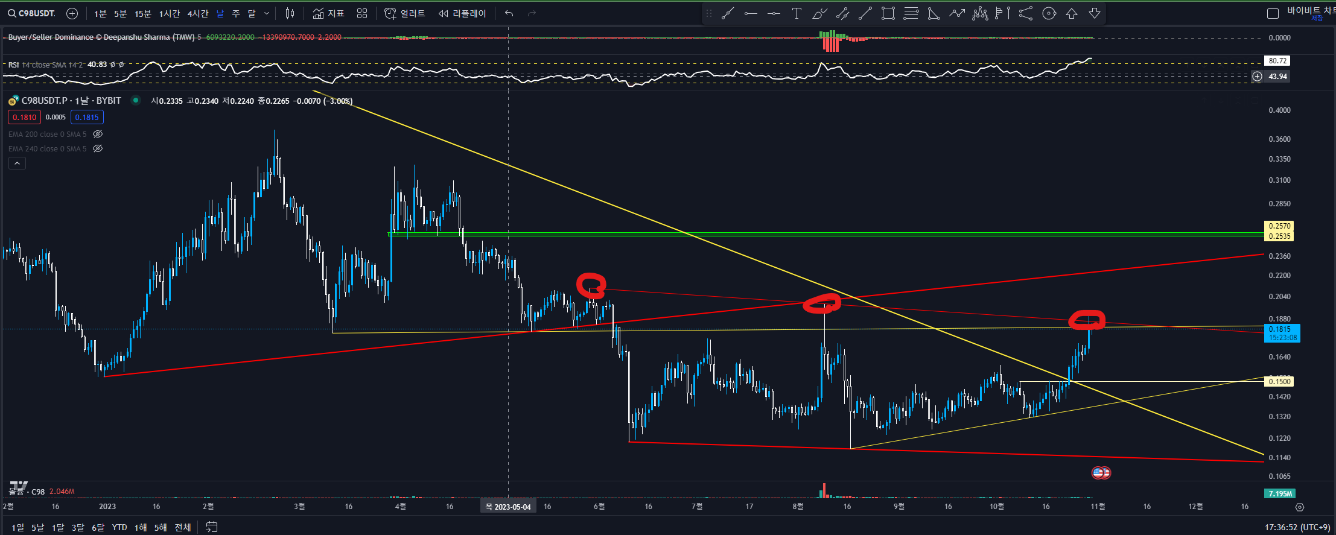Select the trend line tool
The width and height of the screenshot is (1336, 535).
click(728, 13)
